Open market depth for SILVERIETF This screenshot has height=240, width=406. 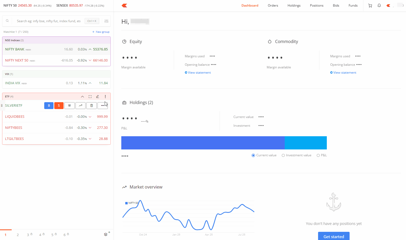(x=69, y=106)
